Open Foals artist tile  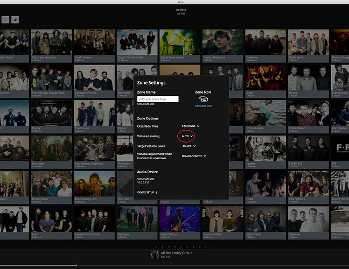click(x=266, y=187)
